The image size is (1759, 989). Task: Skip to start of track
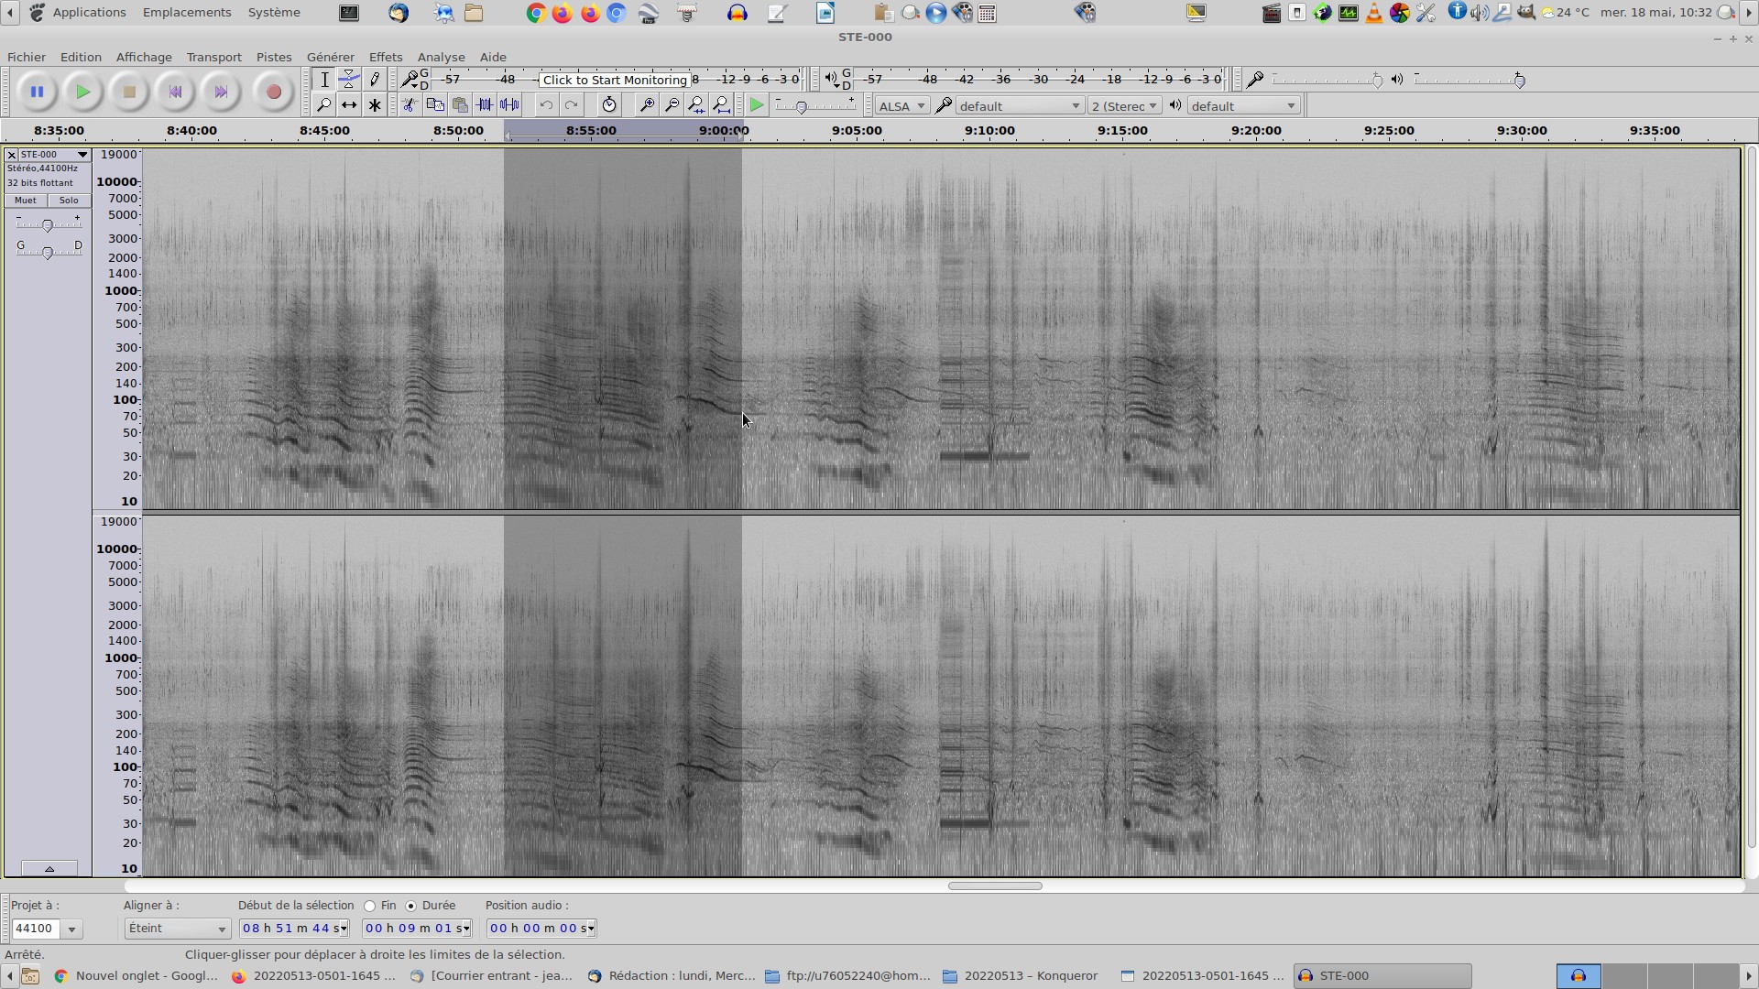point(175,92)
